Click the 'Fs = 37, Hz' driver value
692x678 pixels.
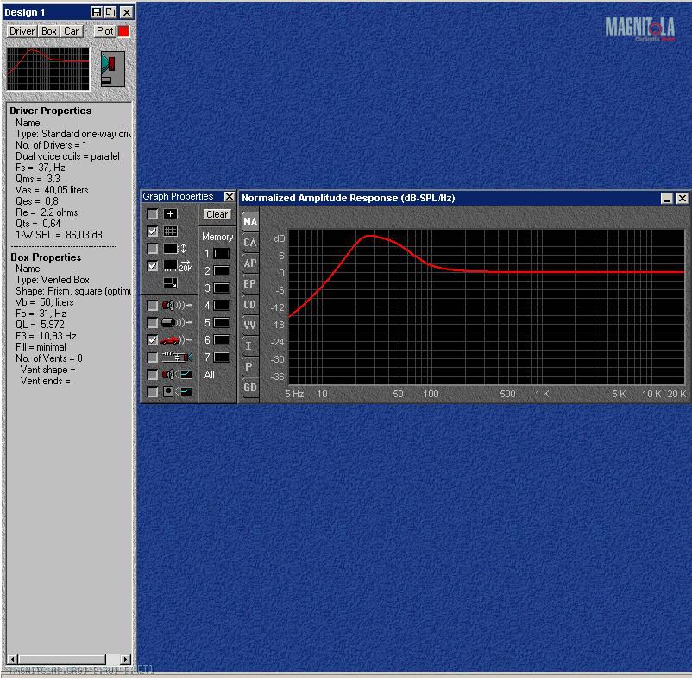pos(41,168)
